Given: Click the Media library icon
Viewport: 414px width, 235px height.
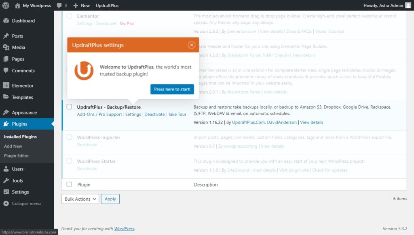Looking at the screenshot, I should (6, 48).
